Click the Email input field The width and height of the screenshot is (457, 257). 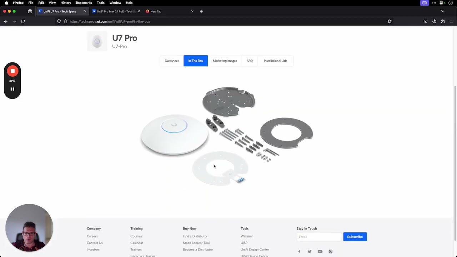[x=319, y=237]
